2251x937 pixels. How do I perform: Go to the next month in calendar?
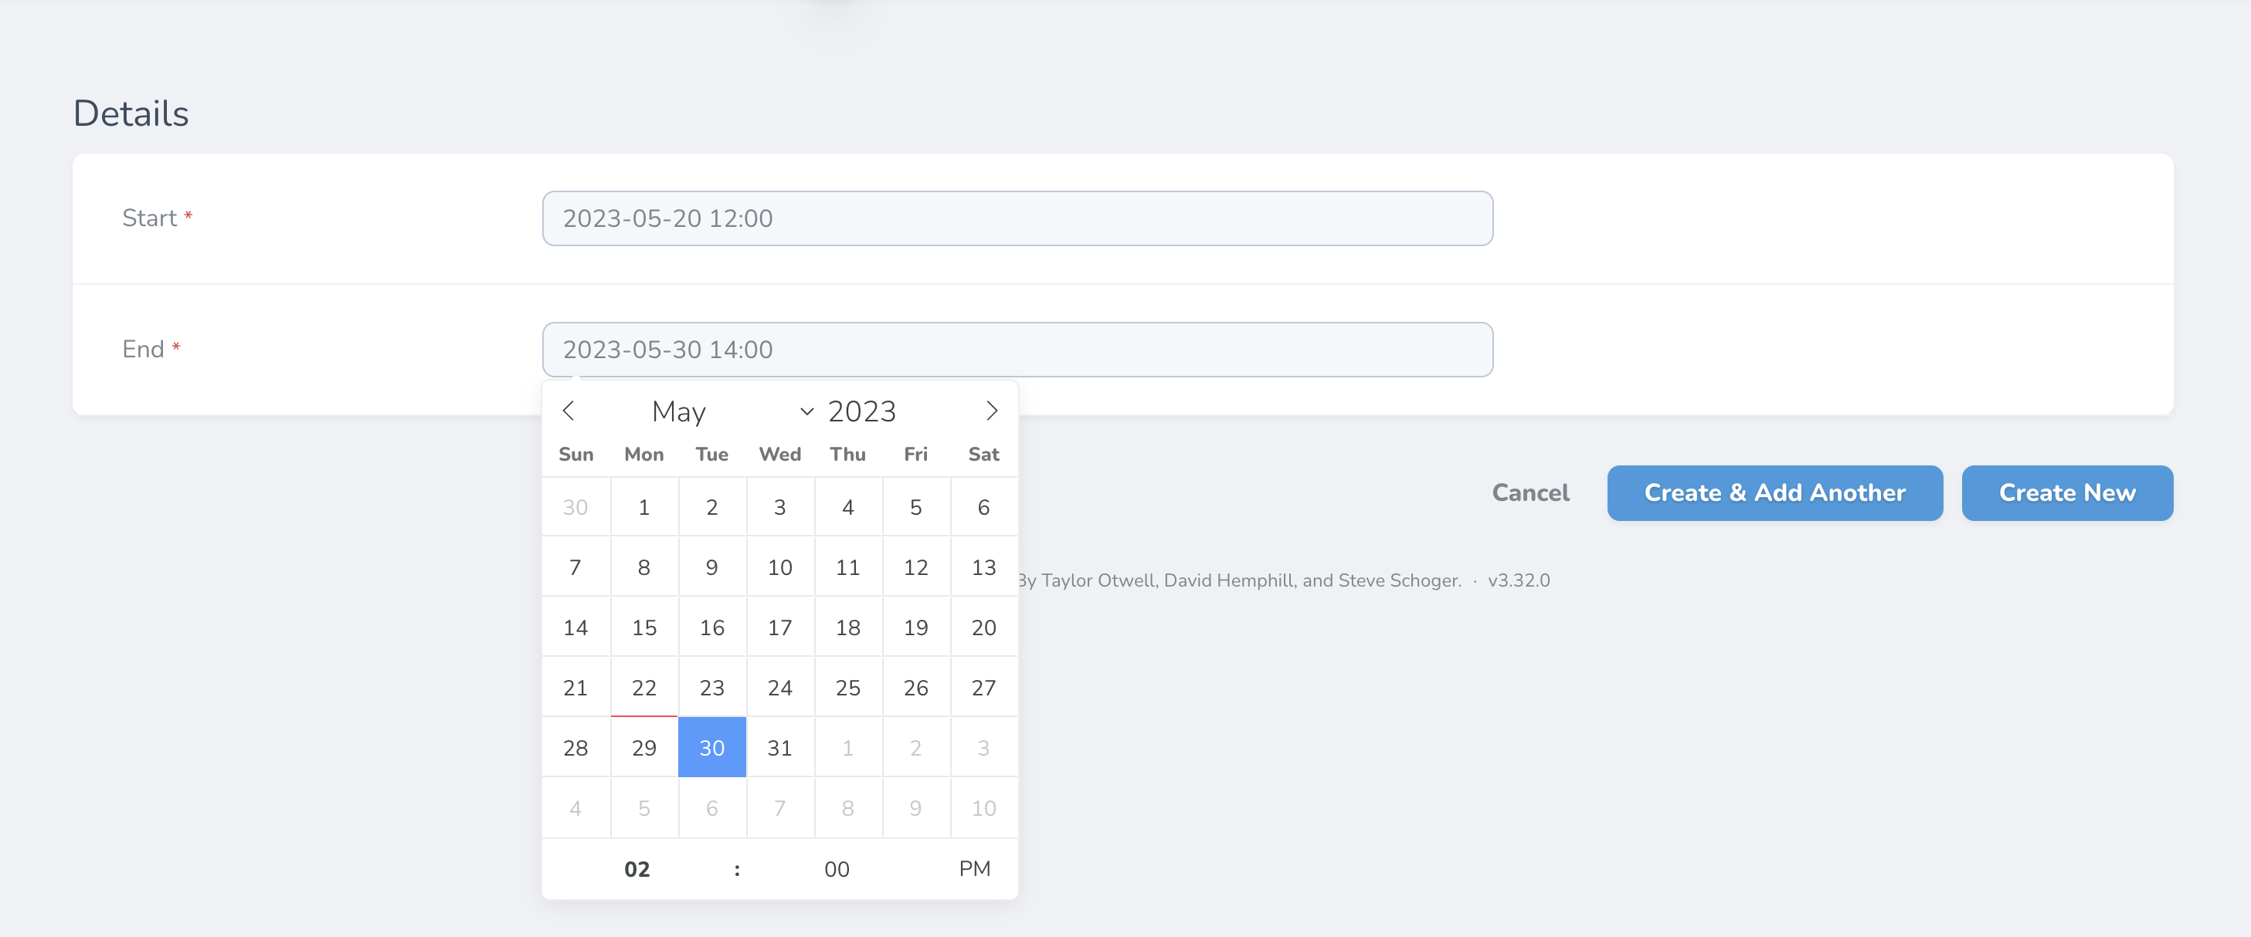point(992,411)
